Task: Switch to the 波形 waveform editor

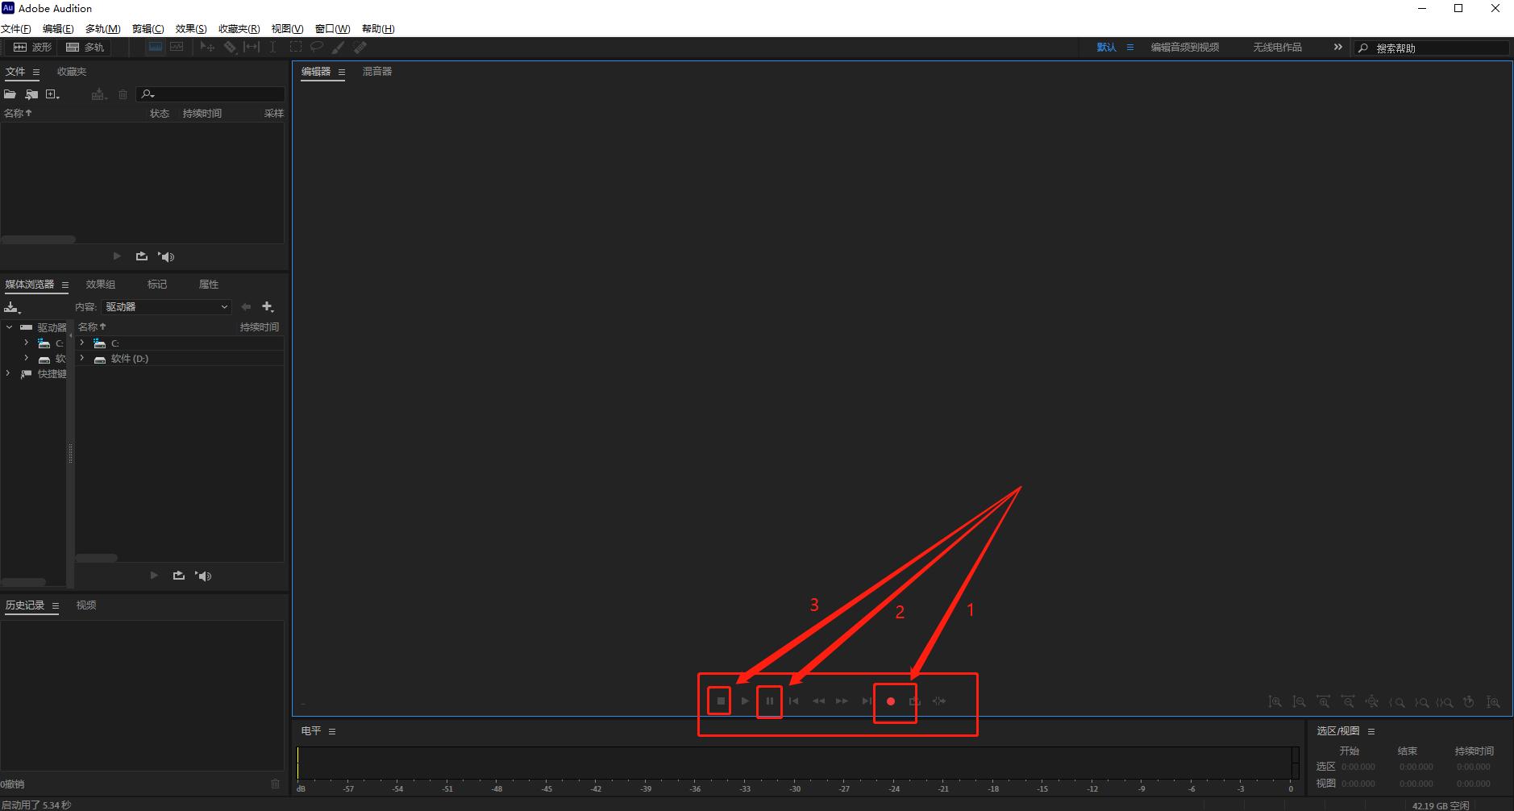Action: 32,48
